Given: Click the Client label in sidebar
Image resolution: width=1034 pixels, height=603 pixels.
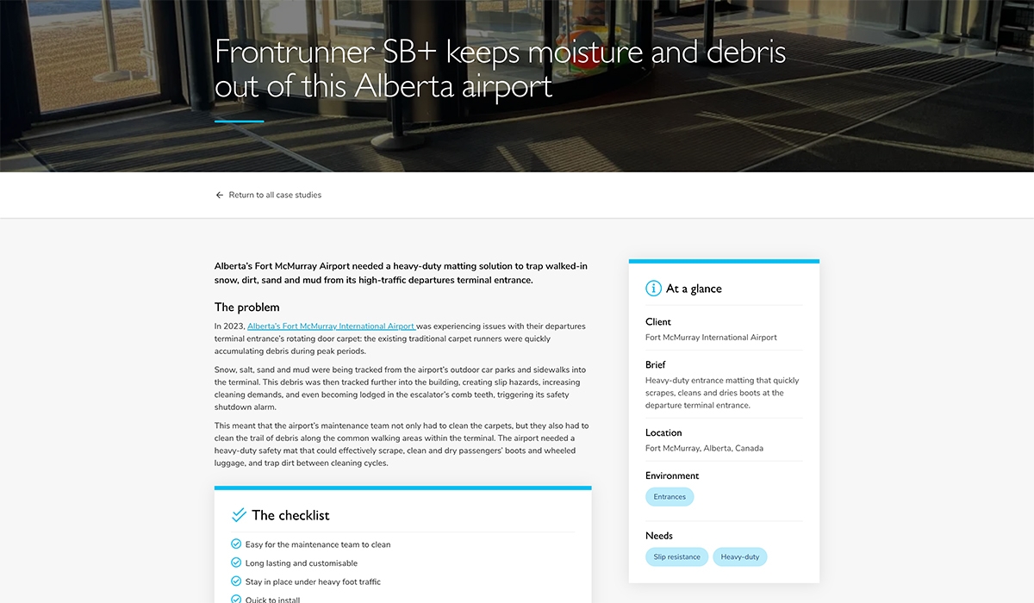Looking at the screenshot, I should tap(658, 322).
